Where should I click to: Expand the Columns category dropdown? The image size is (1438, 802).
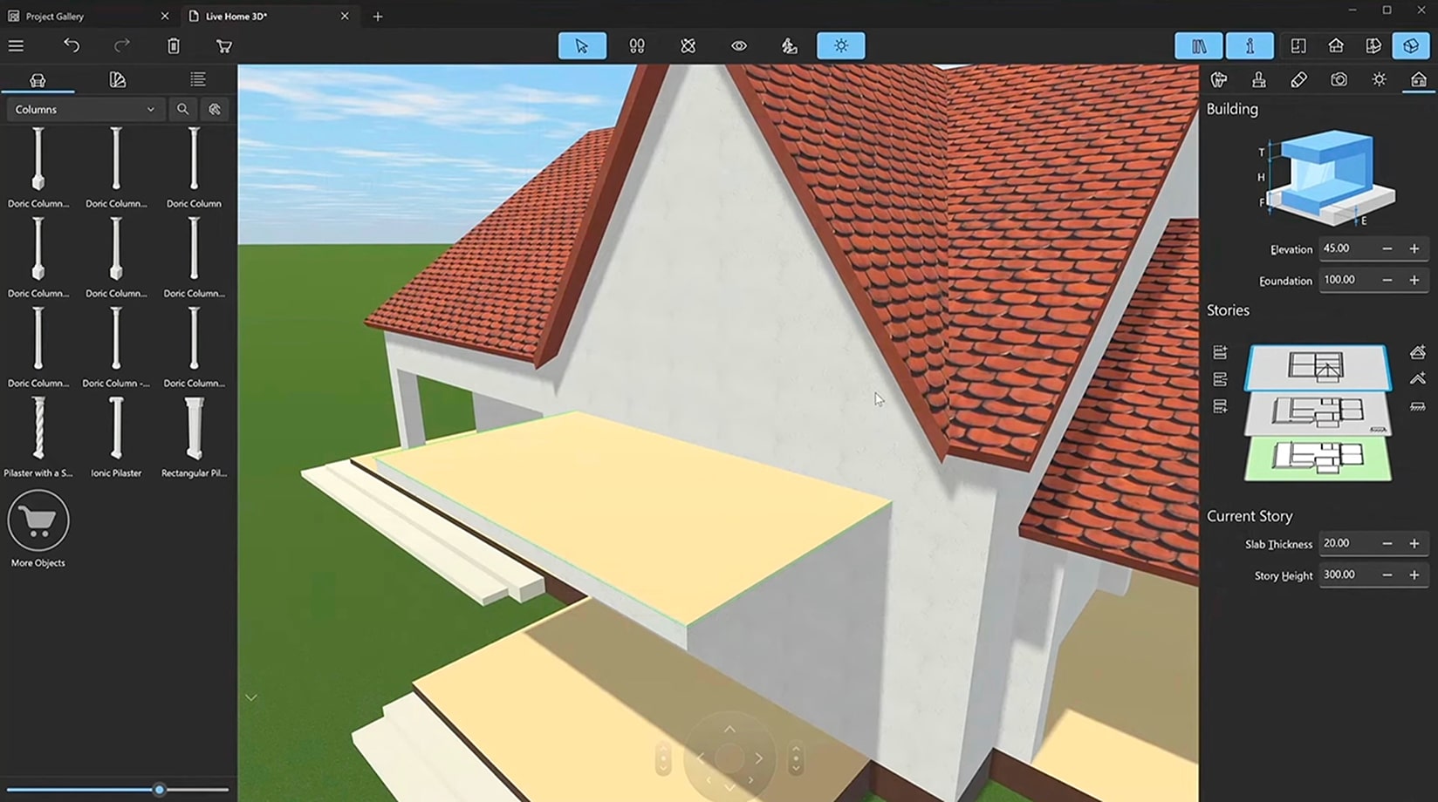tap(86, 109)
